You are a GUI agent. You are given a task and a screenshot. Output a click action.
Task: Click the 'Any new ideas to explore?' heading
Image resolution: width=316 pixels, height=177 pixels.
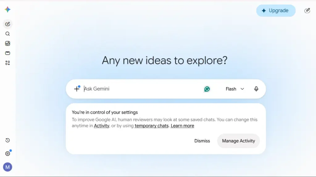(165, 60)
